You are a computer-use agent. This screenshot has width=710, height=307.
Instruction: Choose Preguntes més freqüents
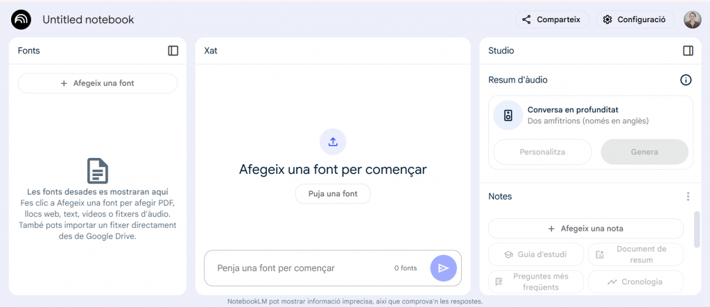coord(535,281)
